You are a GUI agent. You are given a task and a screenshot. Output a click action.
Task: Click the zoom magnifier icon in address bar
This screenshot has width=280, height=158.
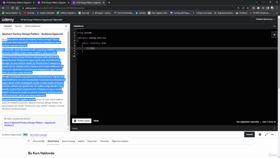[238, 8]
